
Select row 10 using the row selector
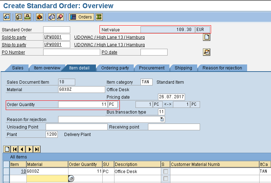(6, 171)
